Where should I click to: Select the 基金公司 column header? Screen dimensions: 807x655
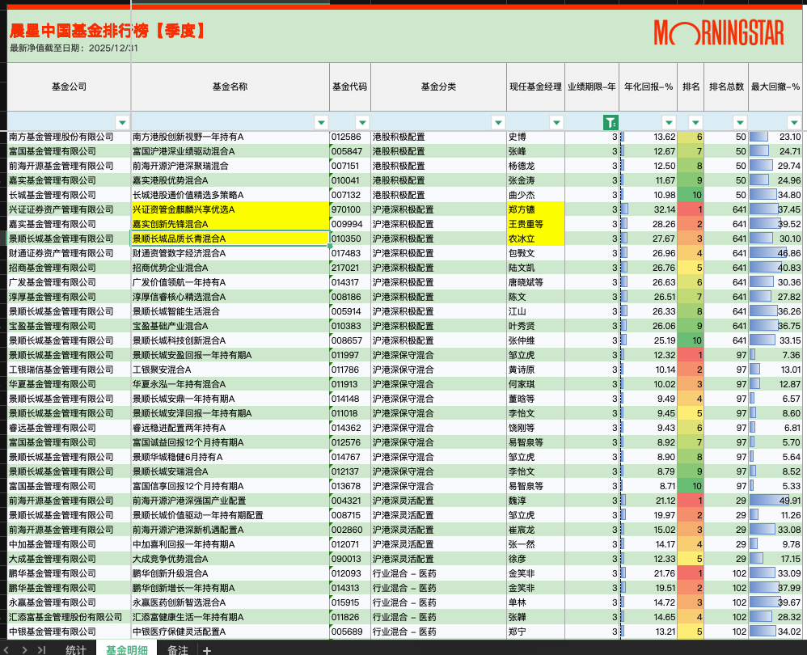tap(69, 87)
